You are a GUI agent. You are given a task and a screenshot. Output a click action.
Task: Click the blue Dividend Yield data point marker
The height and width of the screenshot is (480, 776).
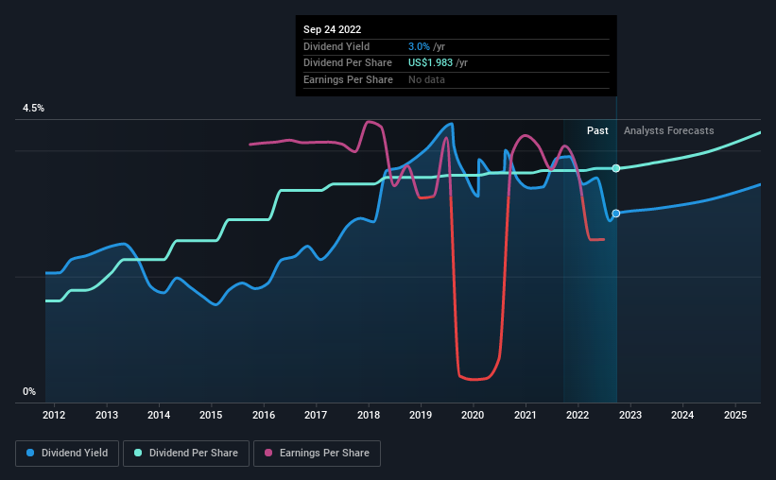[x=616, y=214]
